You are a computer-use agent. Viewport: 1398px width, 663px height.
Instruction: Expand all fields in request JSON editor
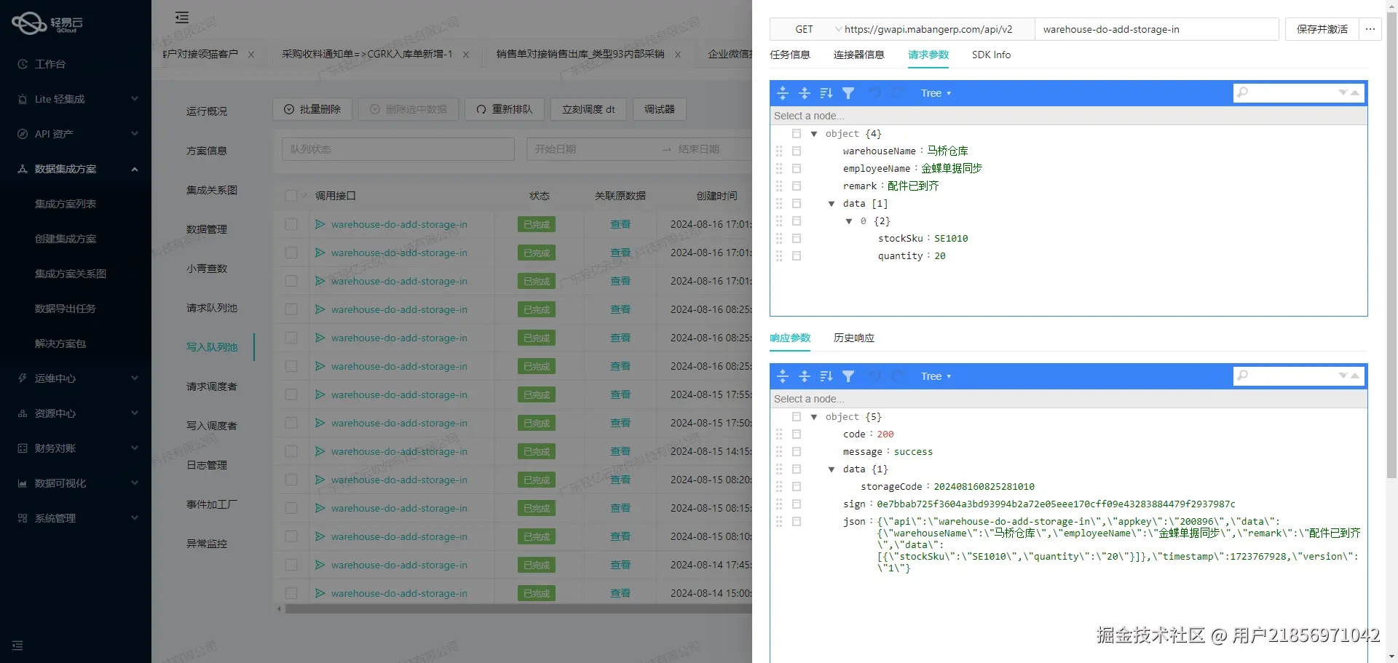click(783, 93)
